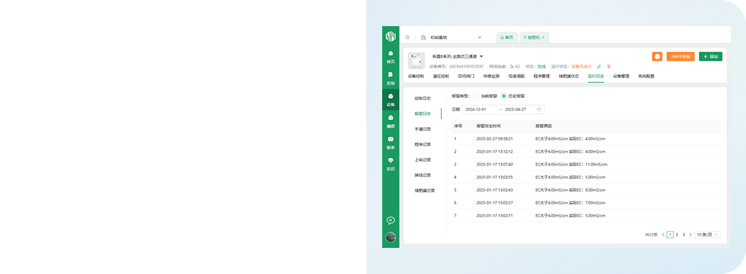Open 储肥罐记录 in the log menu
Image resolution: width=746 pixels, height=274 pixels.
[x=425, y=190]
